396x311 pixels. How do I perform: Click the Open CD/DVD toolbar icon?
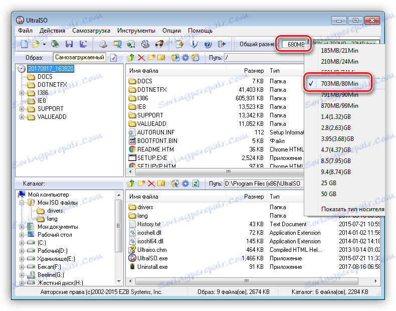tap(55, 44)
